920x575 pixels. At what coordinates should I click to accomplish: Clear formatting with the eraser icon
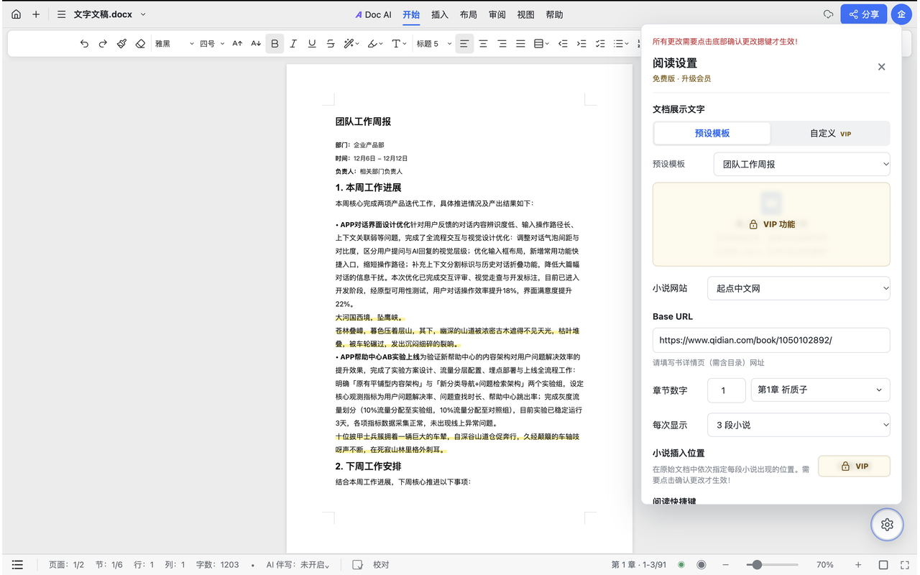coord(141,44)
